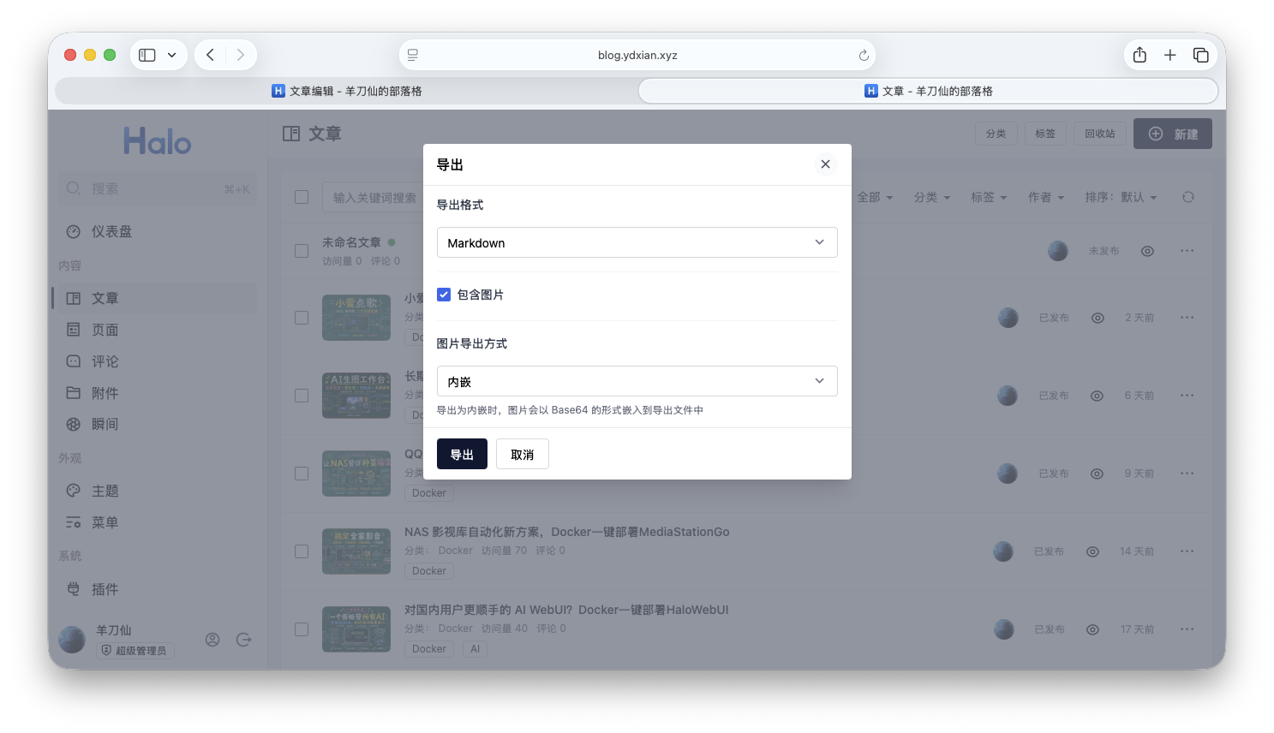Click the 取消 cancel button
This screenshot has width=1274, height=733.
pyautogui.click(x=523, y=454)
